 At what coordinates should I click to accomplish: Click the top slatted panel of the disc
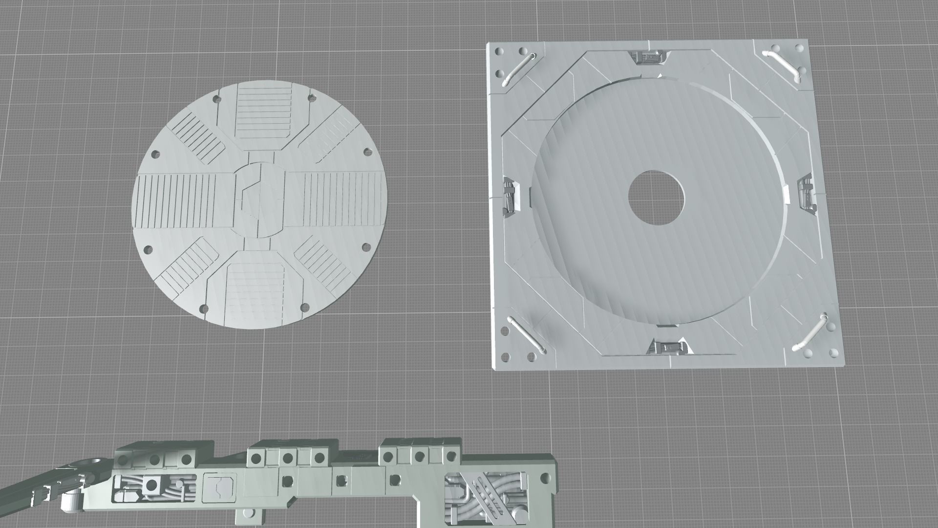tap(263, 111)
